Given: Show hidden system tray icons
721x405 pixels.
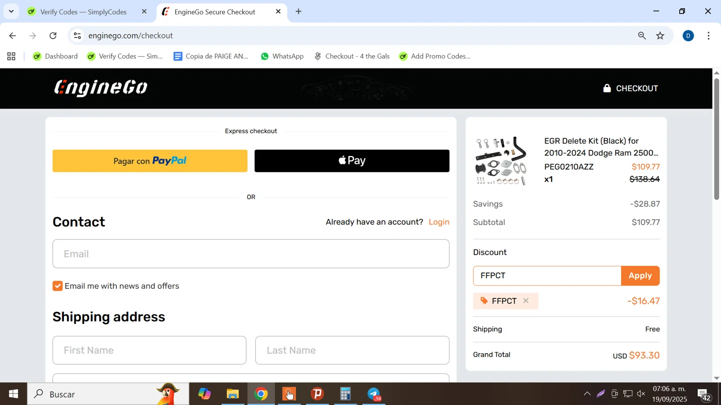Looking at the screenshot, I should [x=587, y=394].
